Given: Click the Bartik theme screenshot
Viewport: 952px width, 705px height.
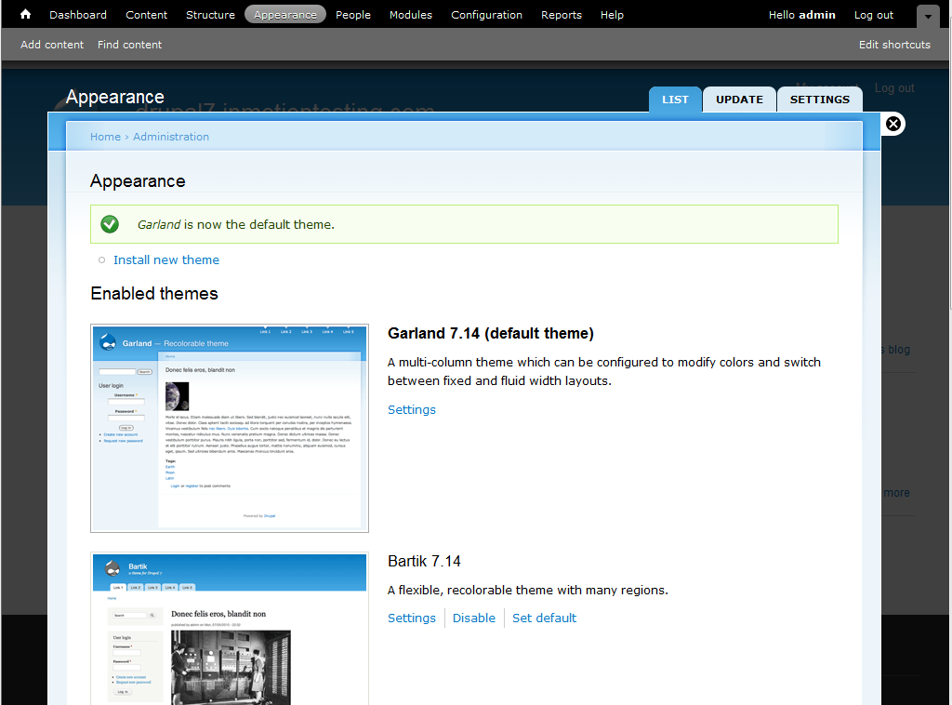Looking at the screenshot, I should tap(230, 629).
